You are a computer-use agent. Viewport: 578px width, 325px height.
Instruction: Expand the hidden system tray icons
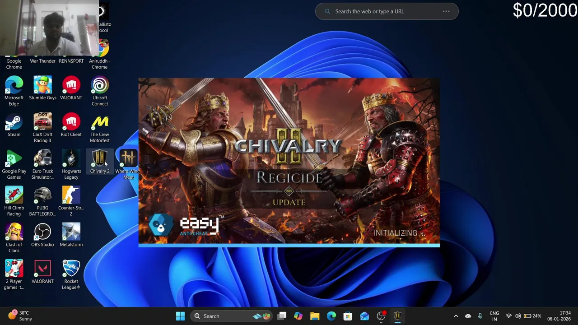click(456, 316)
